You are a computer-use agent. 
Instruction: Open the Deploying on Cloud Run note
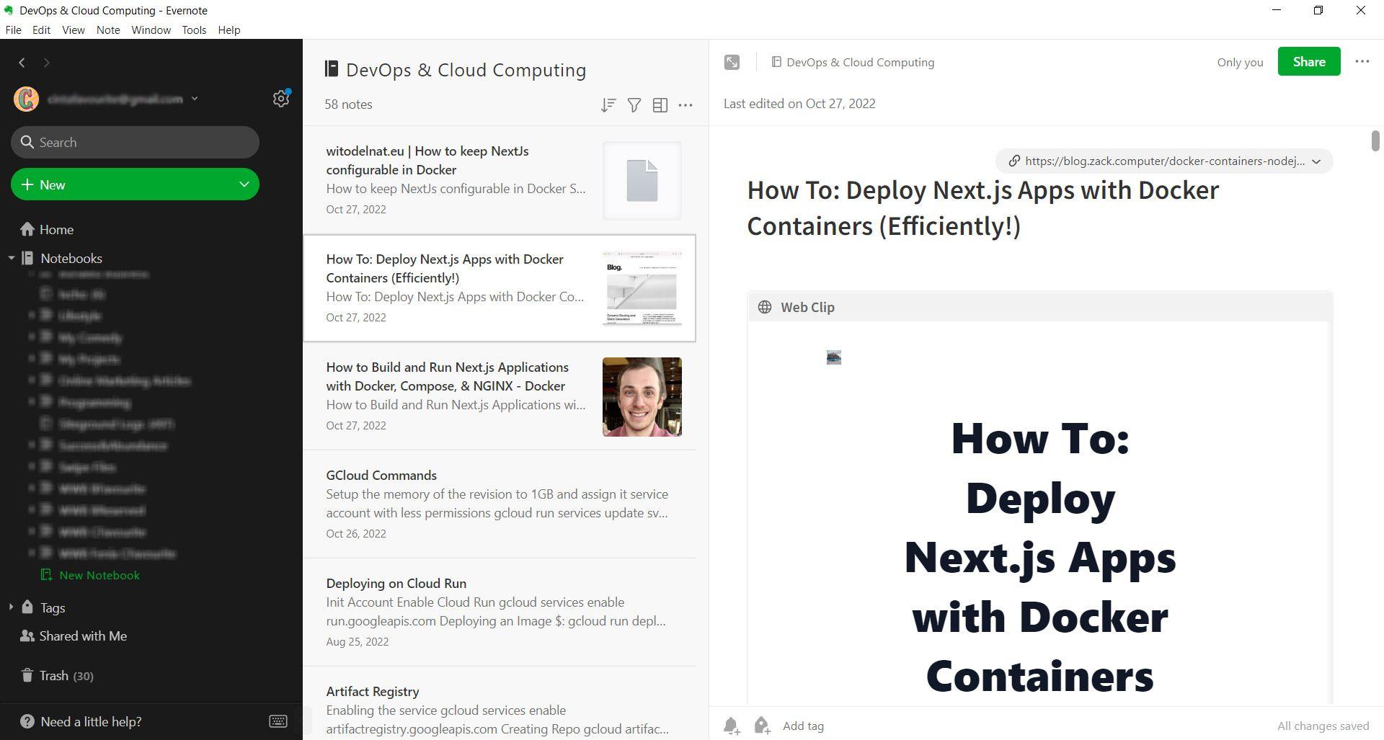500,612
